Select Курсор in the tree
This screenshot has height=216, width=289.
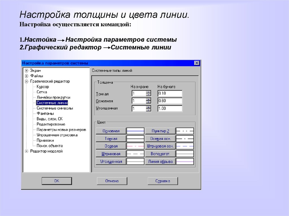coord(43,87)
